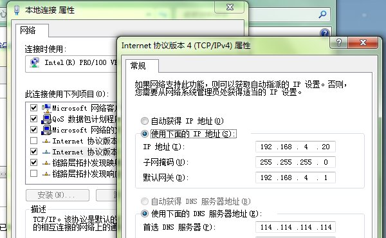The width and height of the screenshot is (386, 238).
Task: Click the 安装(N)... button
Action: pos(57,195)
